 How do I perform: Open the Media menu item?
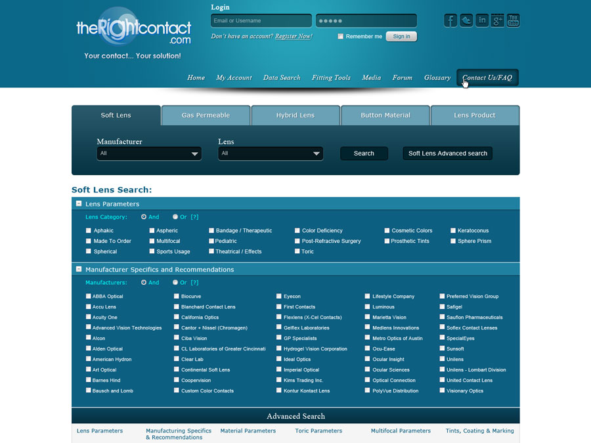(x=372, y=77)
